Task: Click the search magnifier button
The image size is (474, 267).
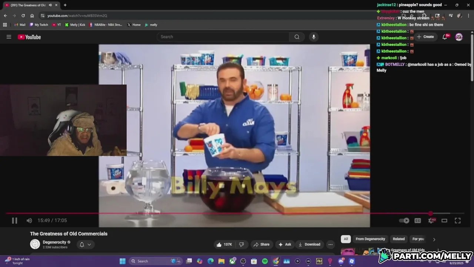Action: click(297, 37)
